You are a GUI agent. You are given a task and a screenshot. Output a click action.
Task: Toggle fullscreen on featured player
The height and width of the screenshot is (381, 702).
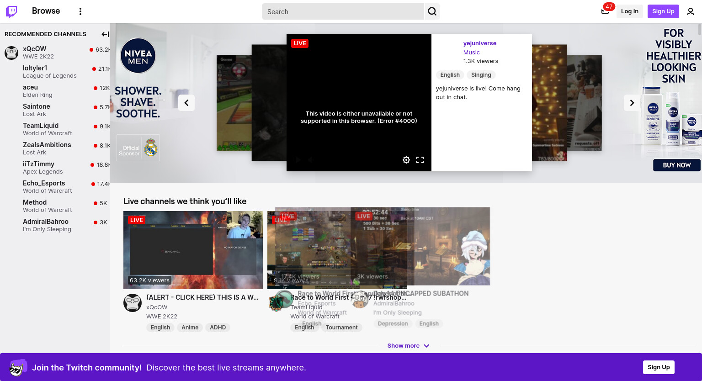[420, 160]
